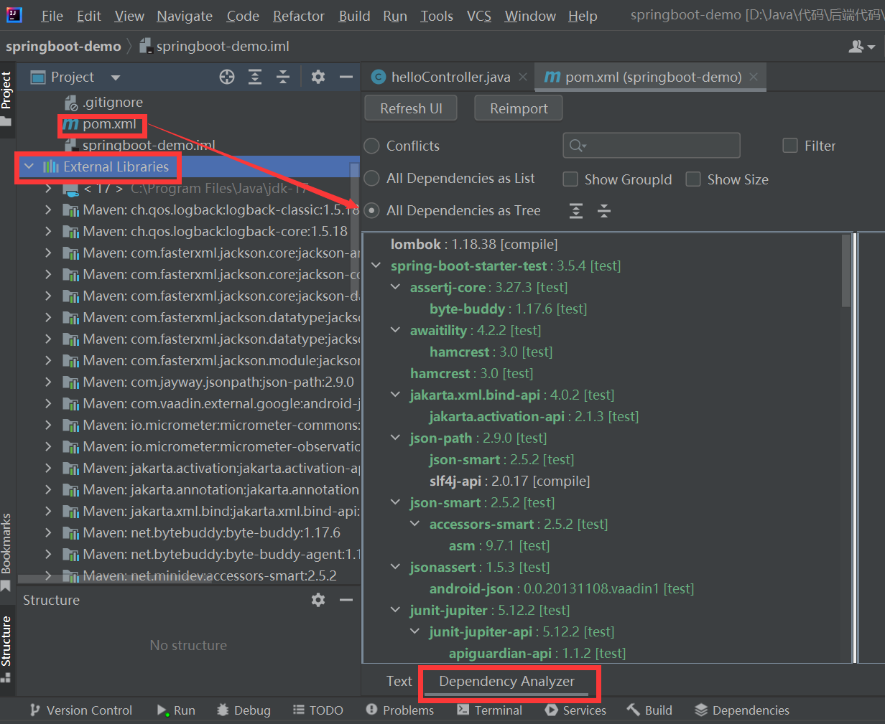Screen dimensions: 885x724
Task: Select slf4j-api : 2.0.17 dependency row
Action: (509, 481)
